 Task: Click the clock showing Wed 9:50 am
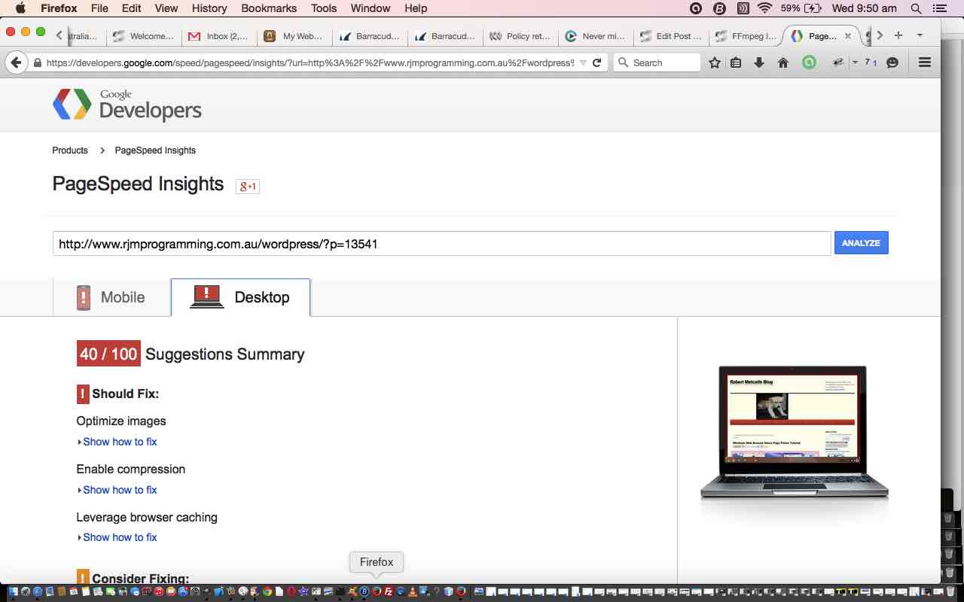[x=865, y=8]
